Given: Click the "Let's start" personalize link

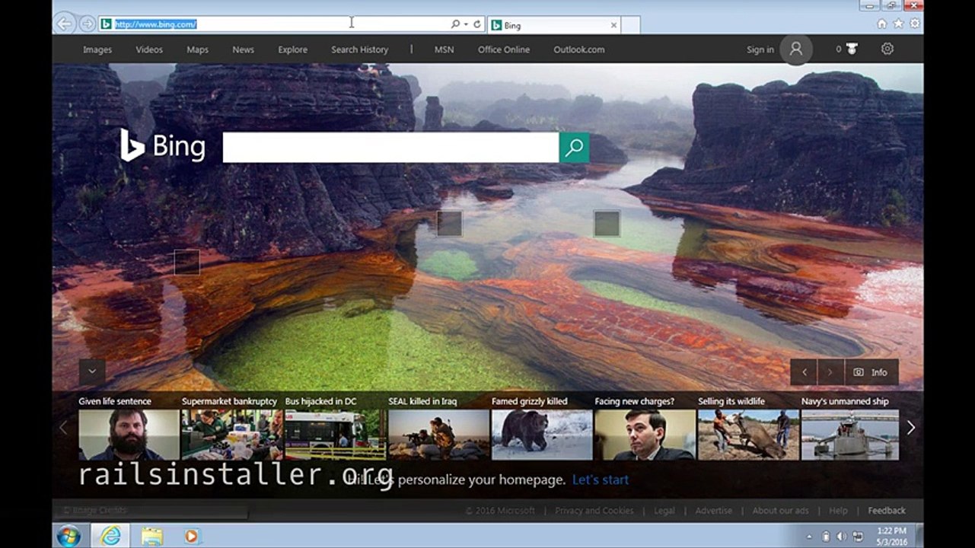Looking at the screenshot, I should click(601, 479).
